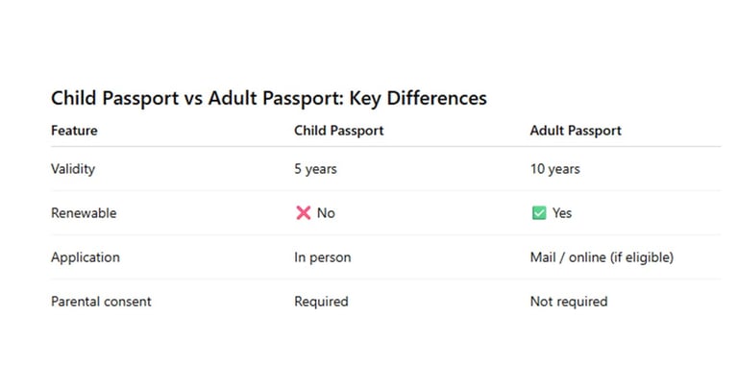Click the 5 years cell
This screenshot has width=738, height=388.
click(x=315, y=169)
